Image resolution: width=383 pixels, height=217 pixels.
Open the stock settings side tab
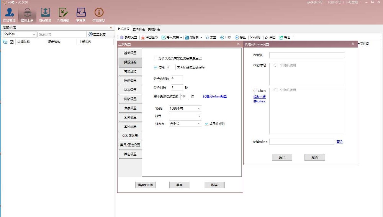(130, 108)
